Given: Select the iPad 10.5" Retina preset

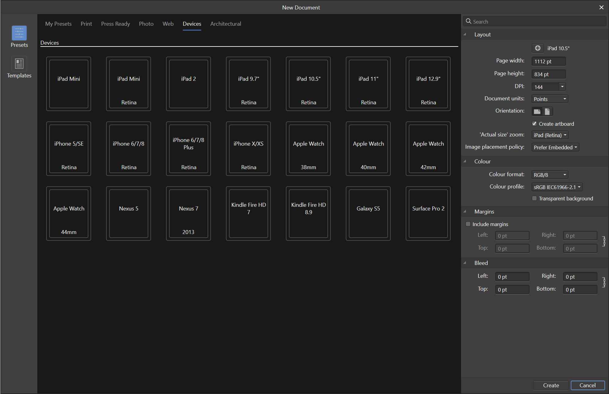Looking at the screenshot, I should pyautogui.click(x=308, y=84).
